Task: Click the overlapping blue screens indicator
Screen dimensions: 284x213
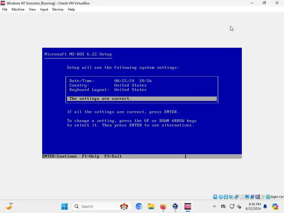Action: [x=252, y=197]
